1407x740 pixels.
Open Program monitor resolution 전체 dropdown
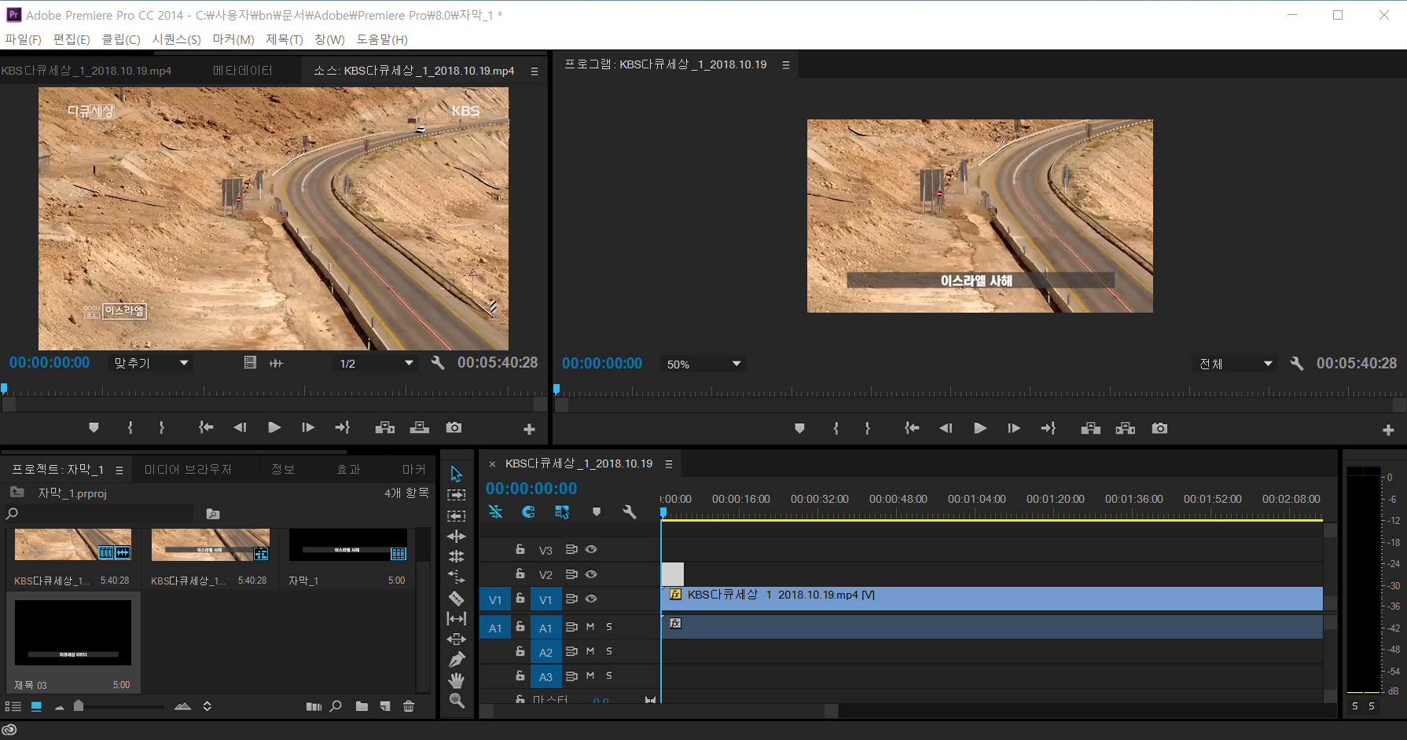[x=1235, y=364]
